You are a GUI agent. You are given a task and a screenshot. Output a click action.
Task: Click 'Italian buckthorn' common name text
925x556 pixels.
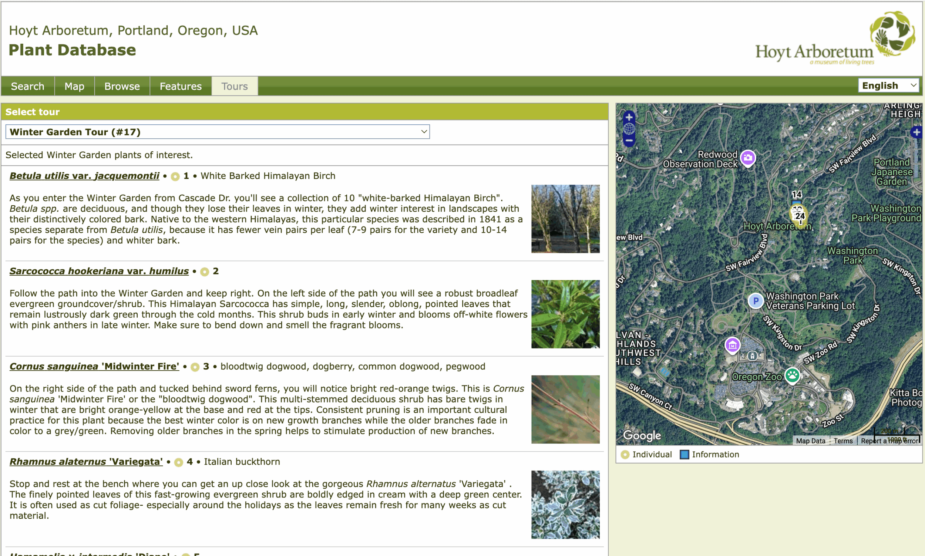click(242, 462)
